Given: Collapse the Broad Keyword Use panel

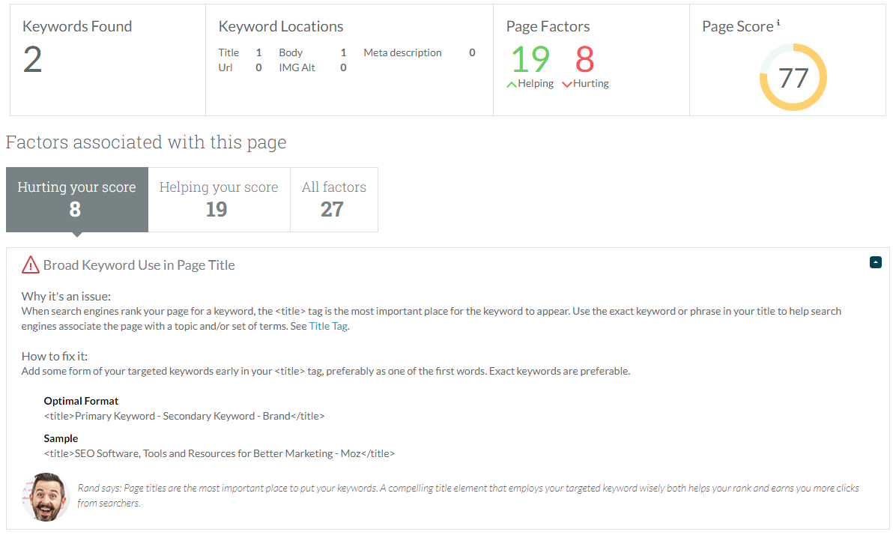Looking at the screenshot, I should tap(875, 262).
